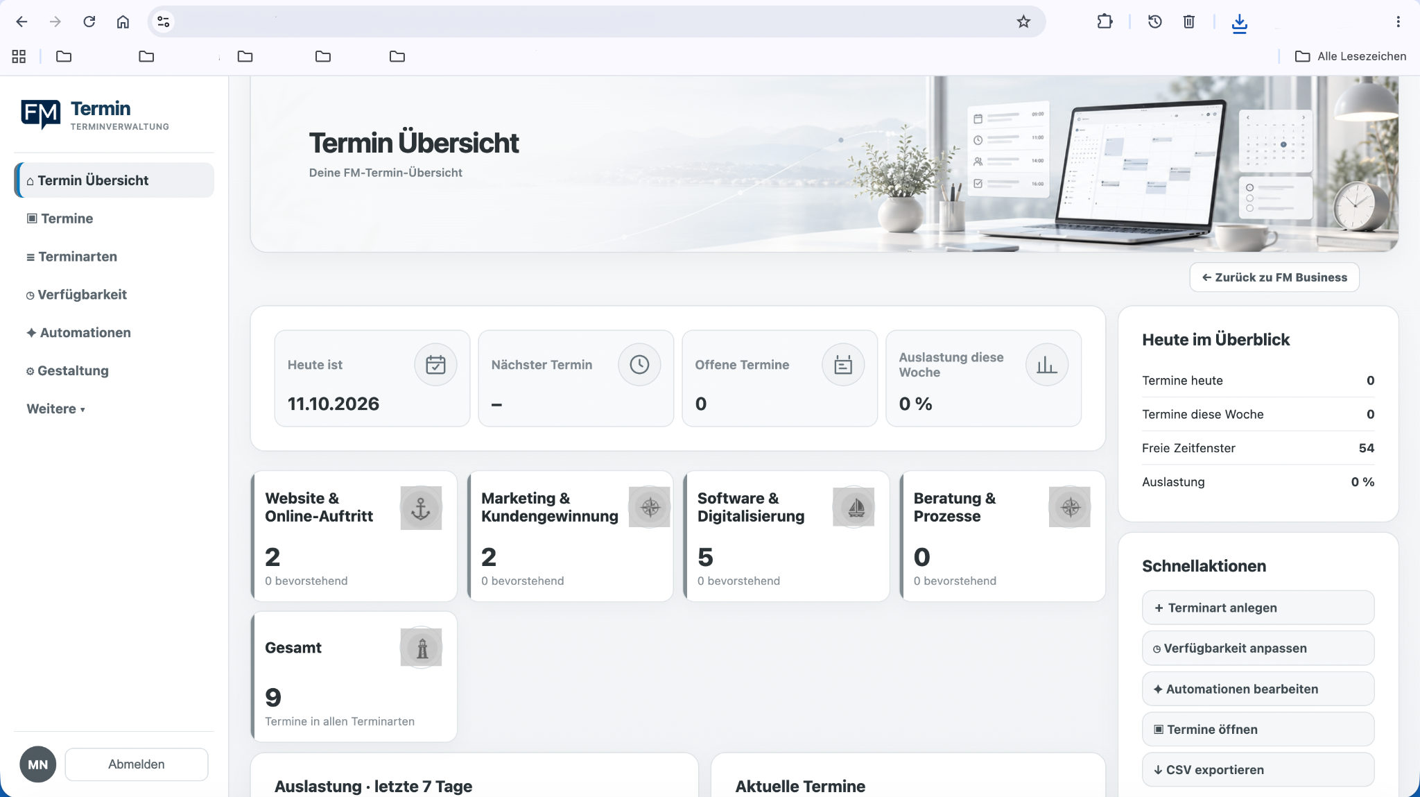Click the Auslastung 0 % row
This screenshot has height=797, width=1420.
(x=1258, y=482)
